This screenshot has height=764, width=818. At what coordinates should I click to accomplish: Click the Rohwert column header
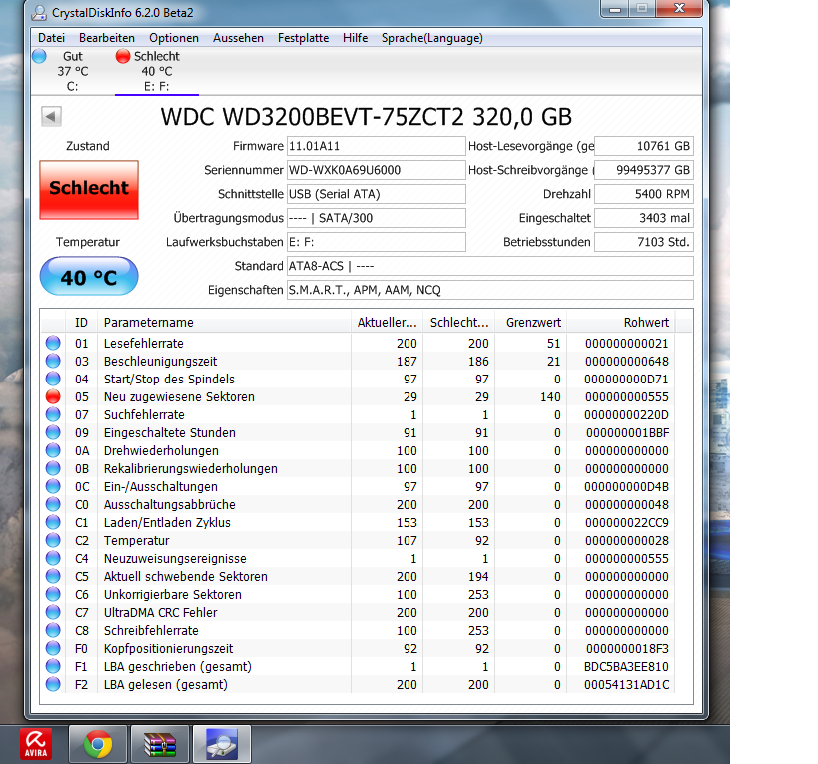point(621,323)
